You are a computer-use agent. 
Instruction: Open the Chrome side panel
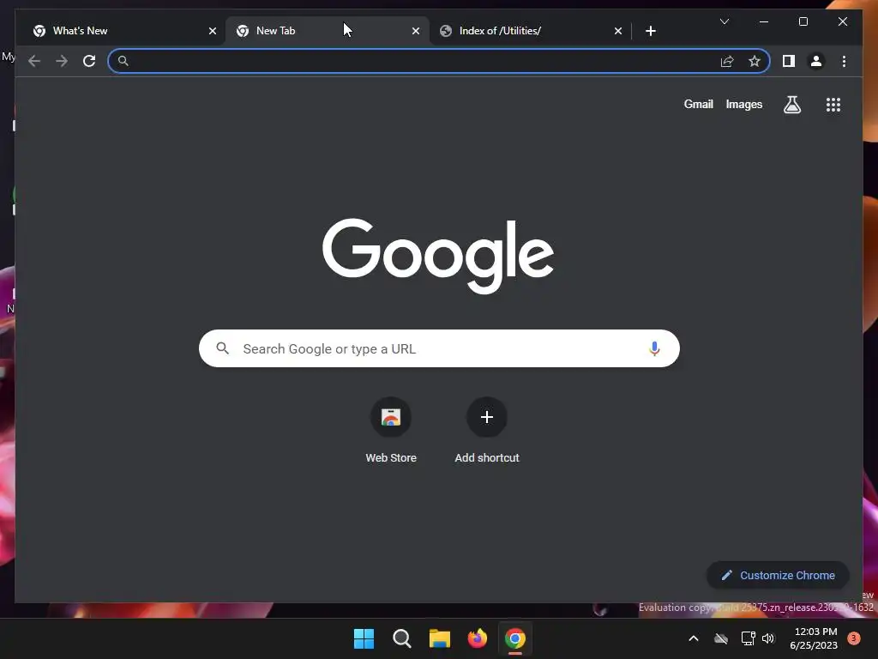point(789,61)
